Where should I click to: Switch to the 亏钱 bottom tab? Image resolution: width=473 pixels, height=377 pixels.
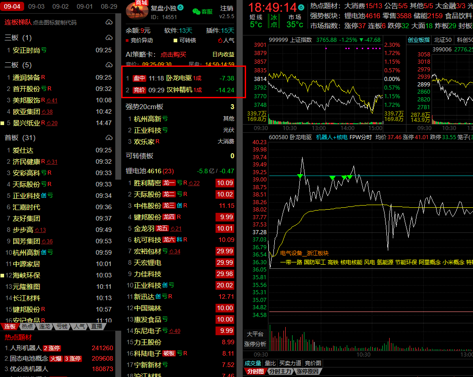[x=62, y=327]
